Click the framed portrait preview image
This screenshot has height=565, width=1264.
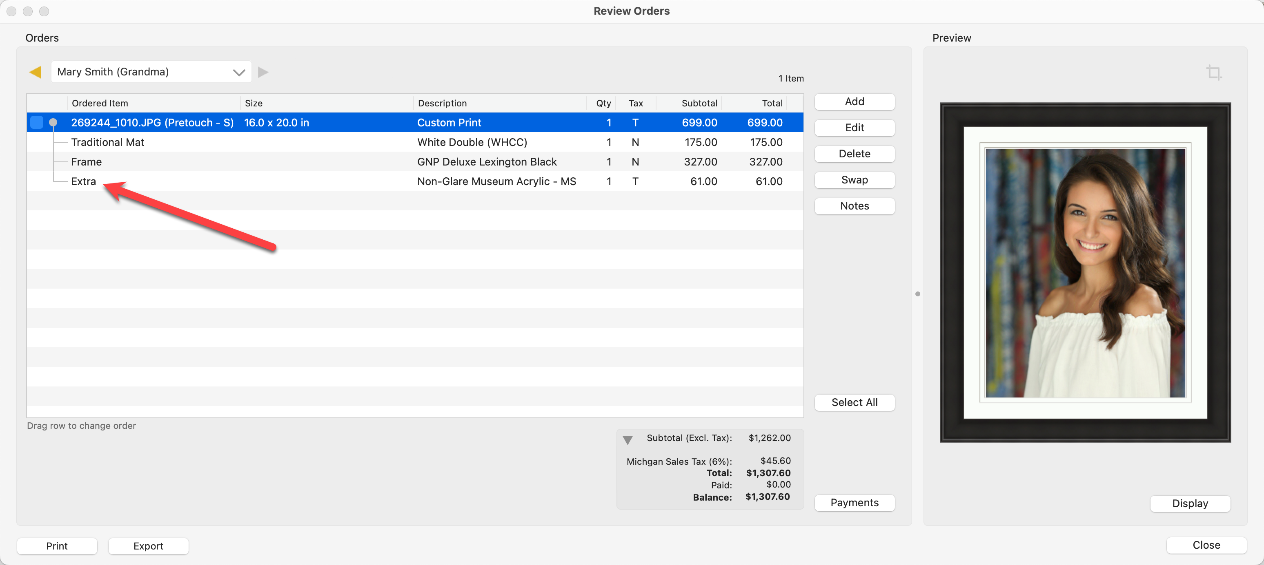(1085, 273)
